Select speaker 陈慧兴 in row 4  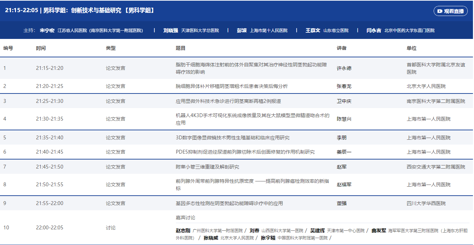click(x=344, y=119)
